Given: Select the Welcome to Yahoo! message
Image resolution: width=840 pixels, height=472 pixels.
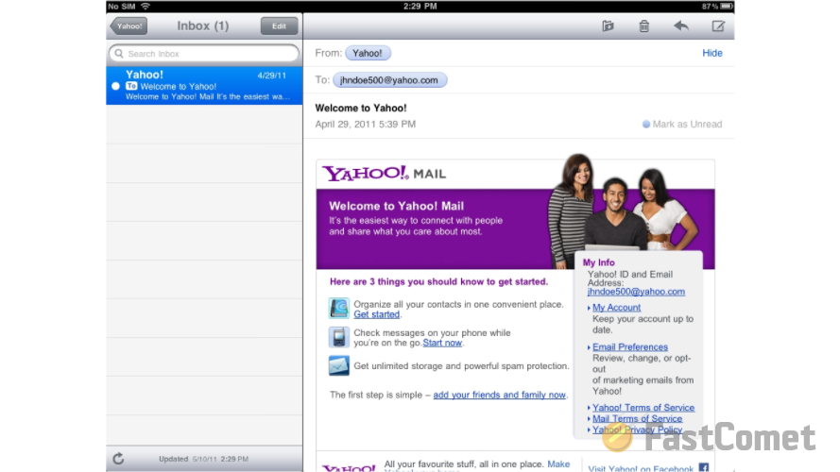Looking at the screenshot, I should point(204,86).
